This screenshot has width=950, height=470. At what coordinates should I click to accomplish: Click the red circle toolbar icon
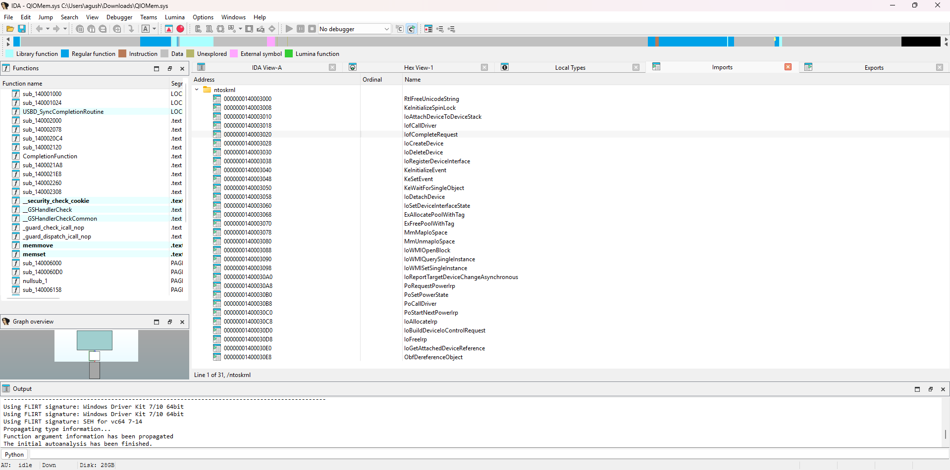180,29
